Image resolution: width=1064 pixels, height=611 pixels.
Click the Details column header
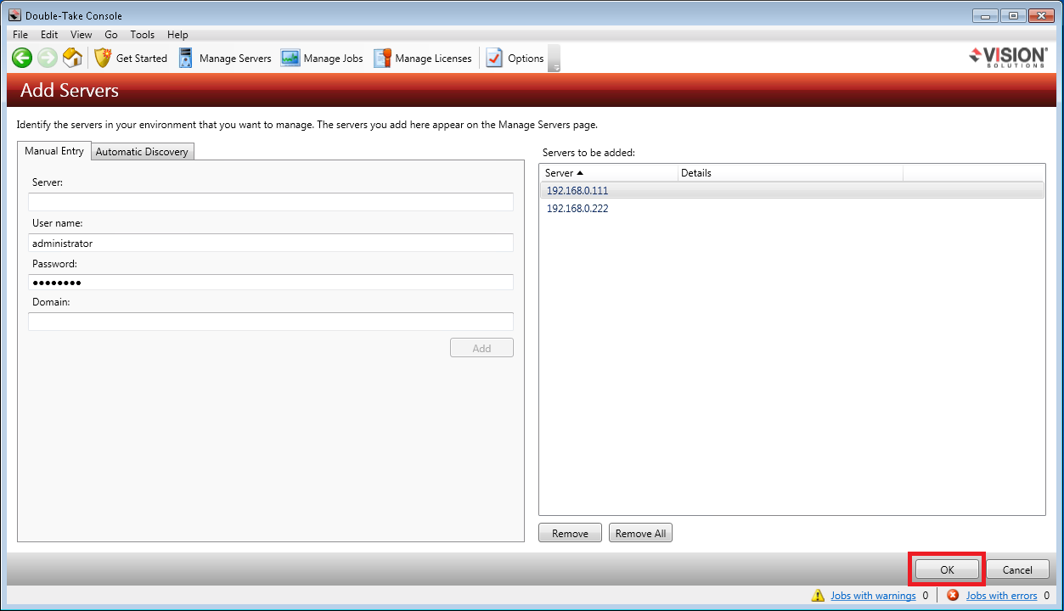coord(790,173)
